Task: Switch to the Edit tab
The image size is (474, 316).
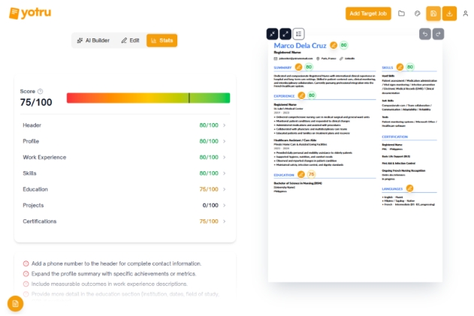Action: point(130,41)
